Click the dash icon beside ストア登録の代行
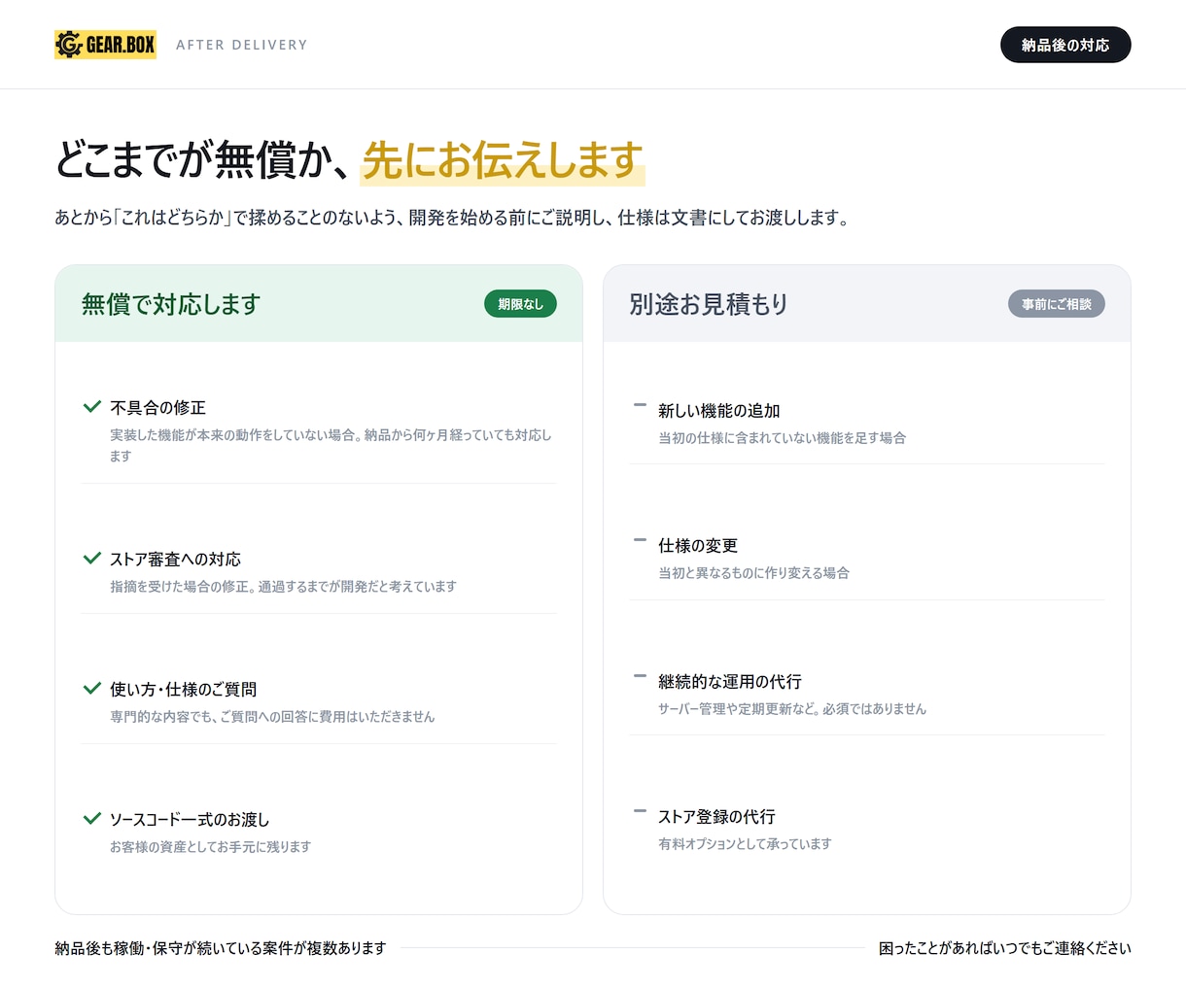This screenshot has height=987, width=1186. pyautogui.click(x=640, y=810)
